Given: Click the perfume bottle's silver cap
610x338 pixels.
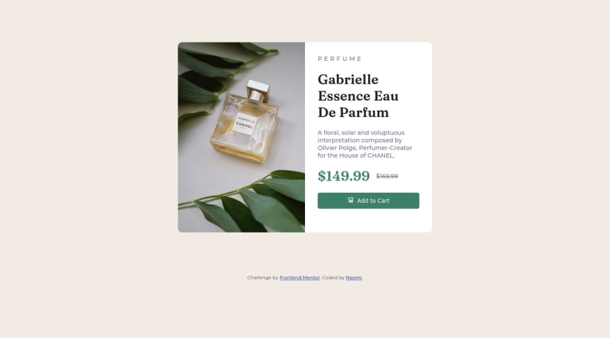Looking at the screenshot, I should 258,90.
